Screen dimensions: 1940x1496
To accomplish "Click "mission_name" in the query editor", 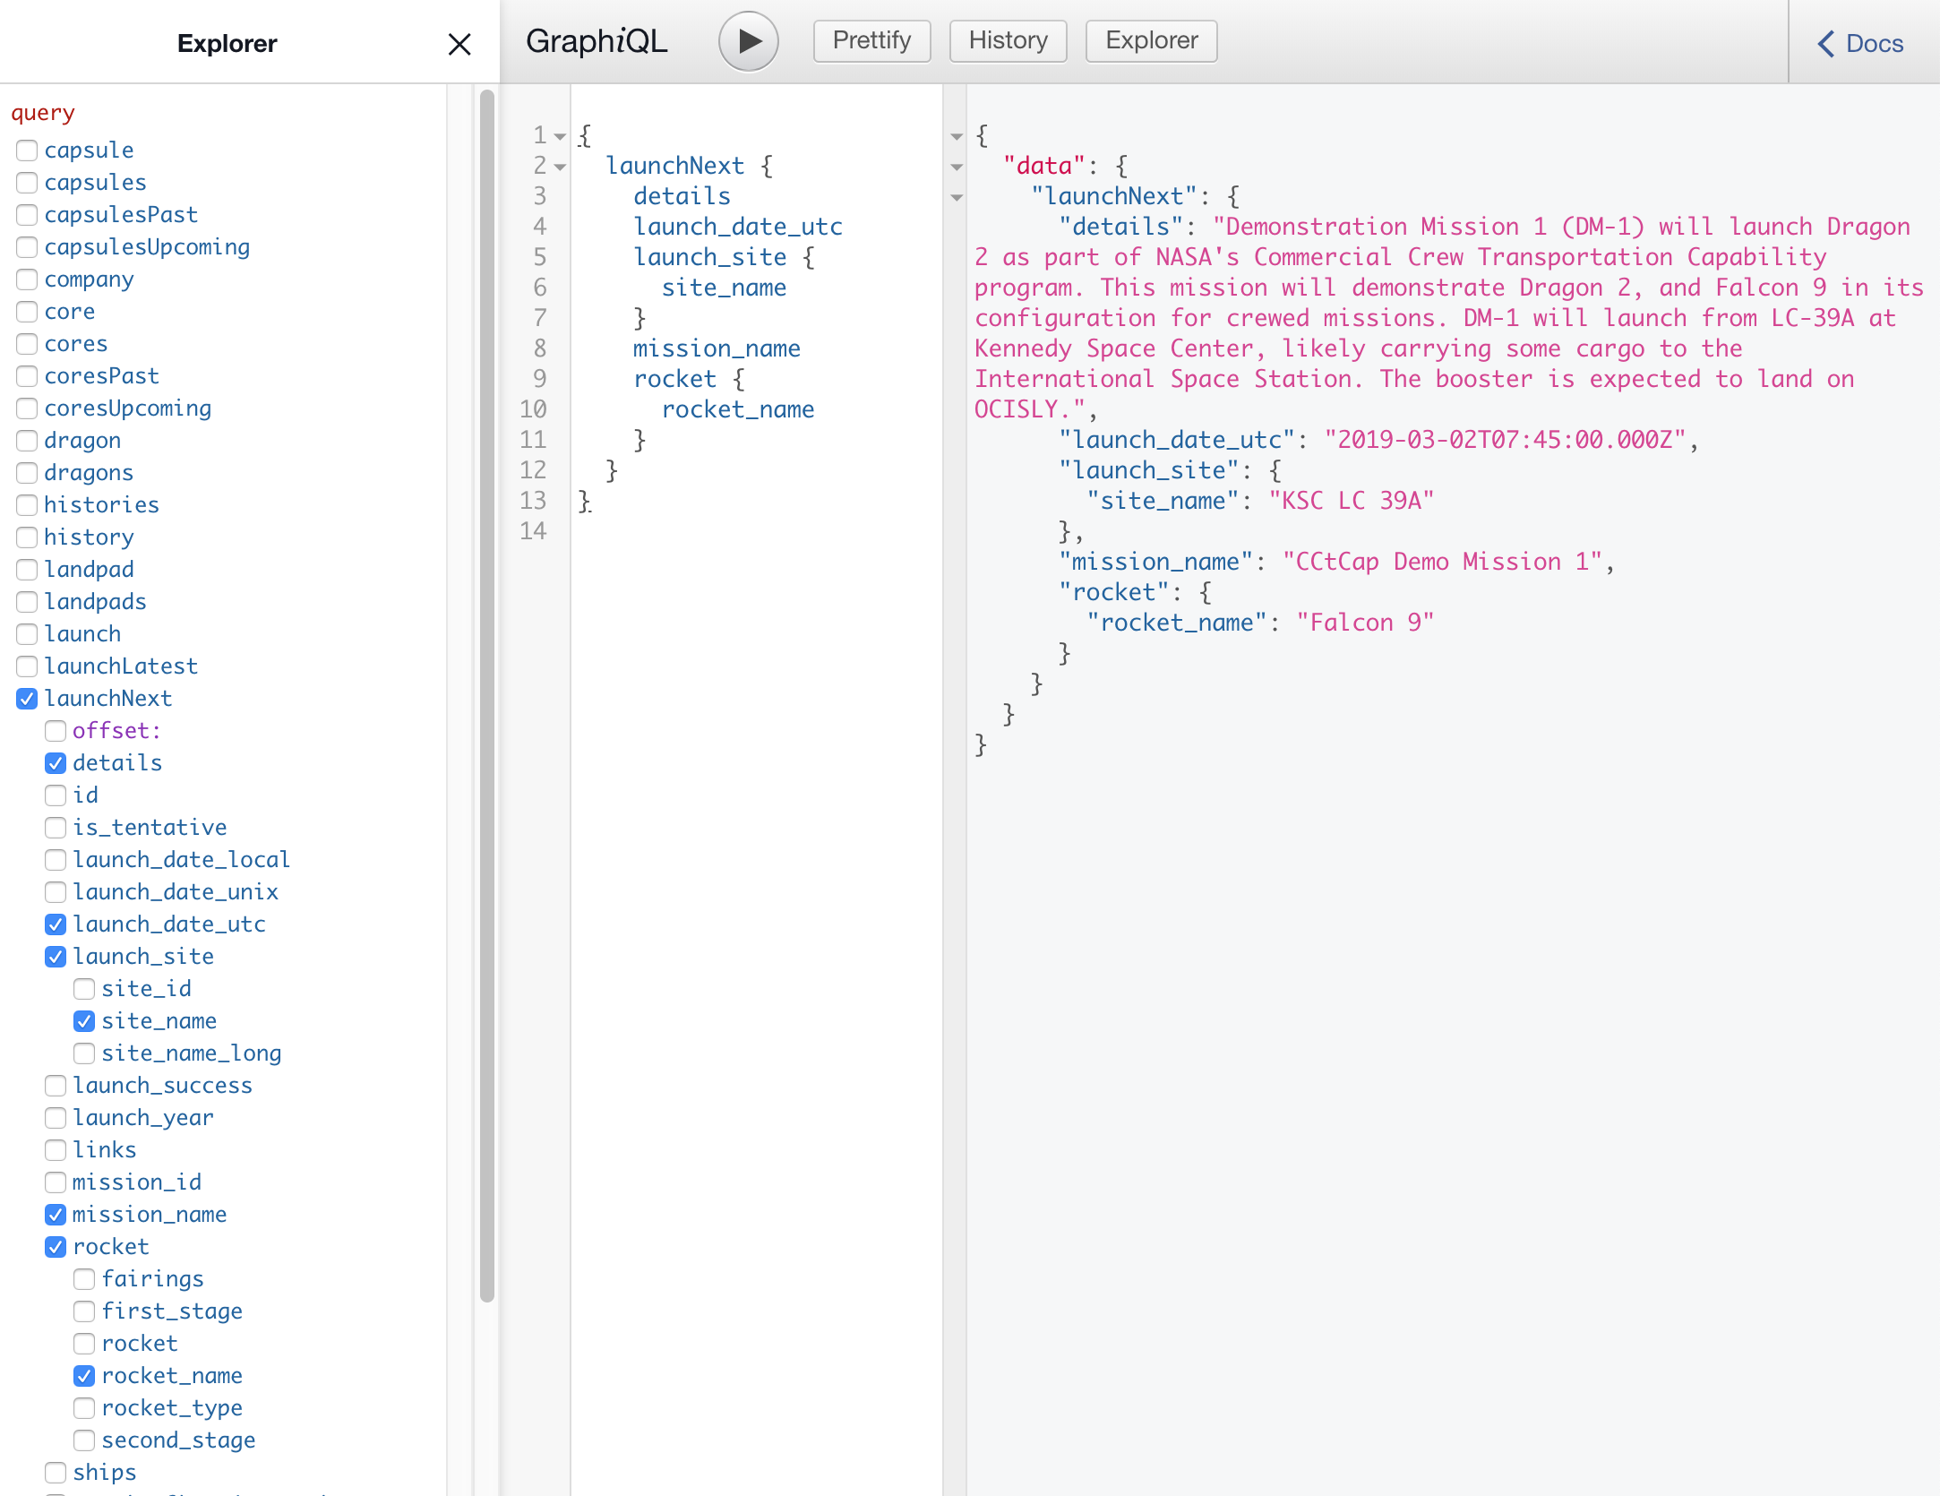I will pos(717,348).
